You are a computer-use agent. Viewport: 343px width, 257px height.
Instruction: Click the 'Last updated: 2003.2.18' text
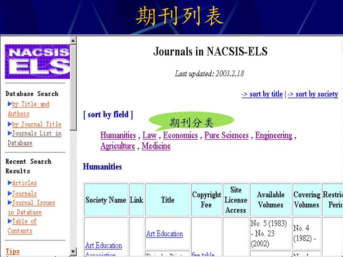click(x=209, y=74)
